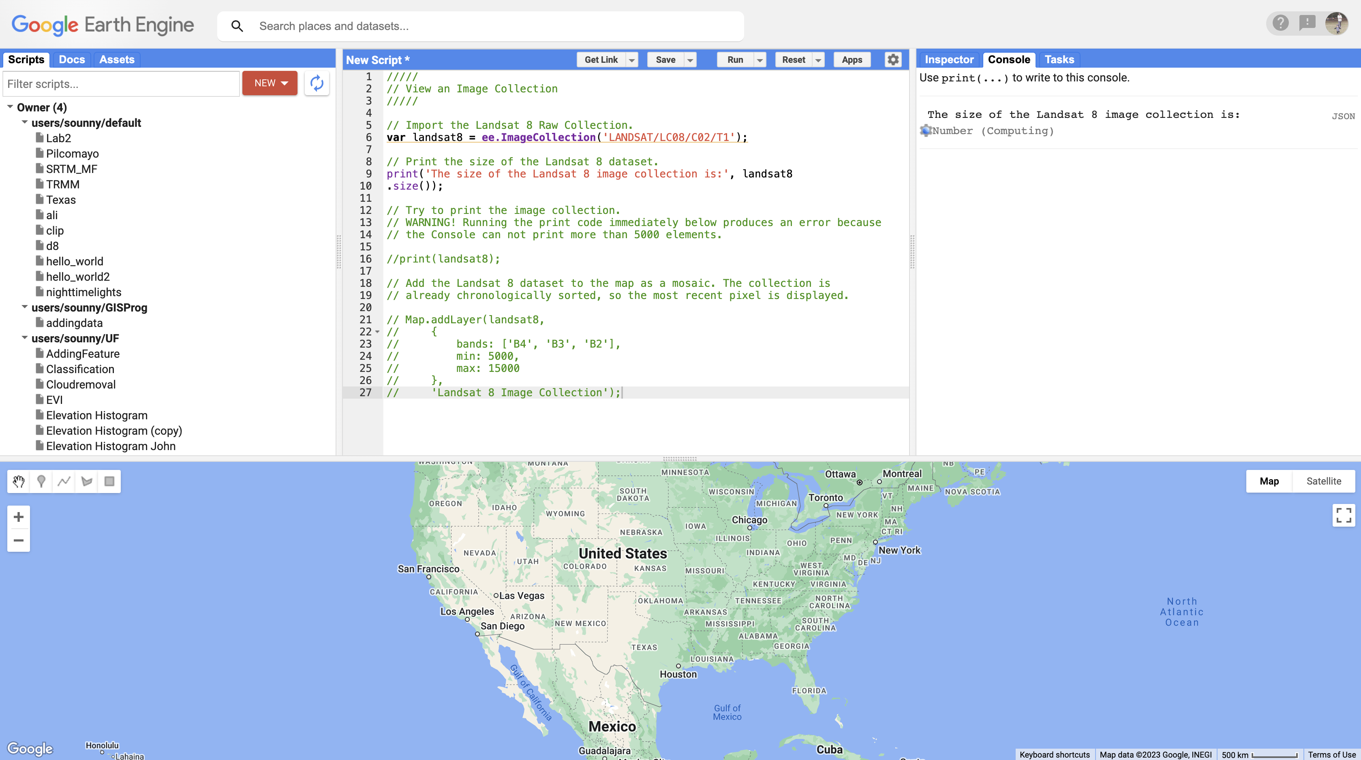Collapse the users/sounny/default script folder
1361x760 pixels.
coord(24,122)
